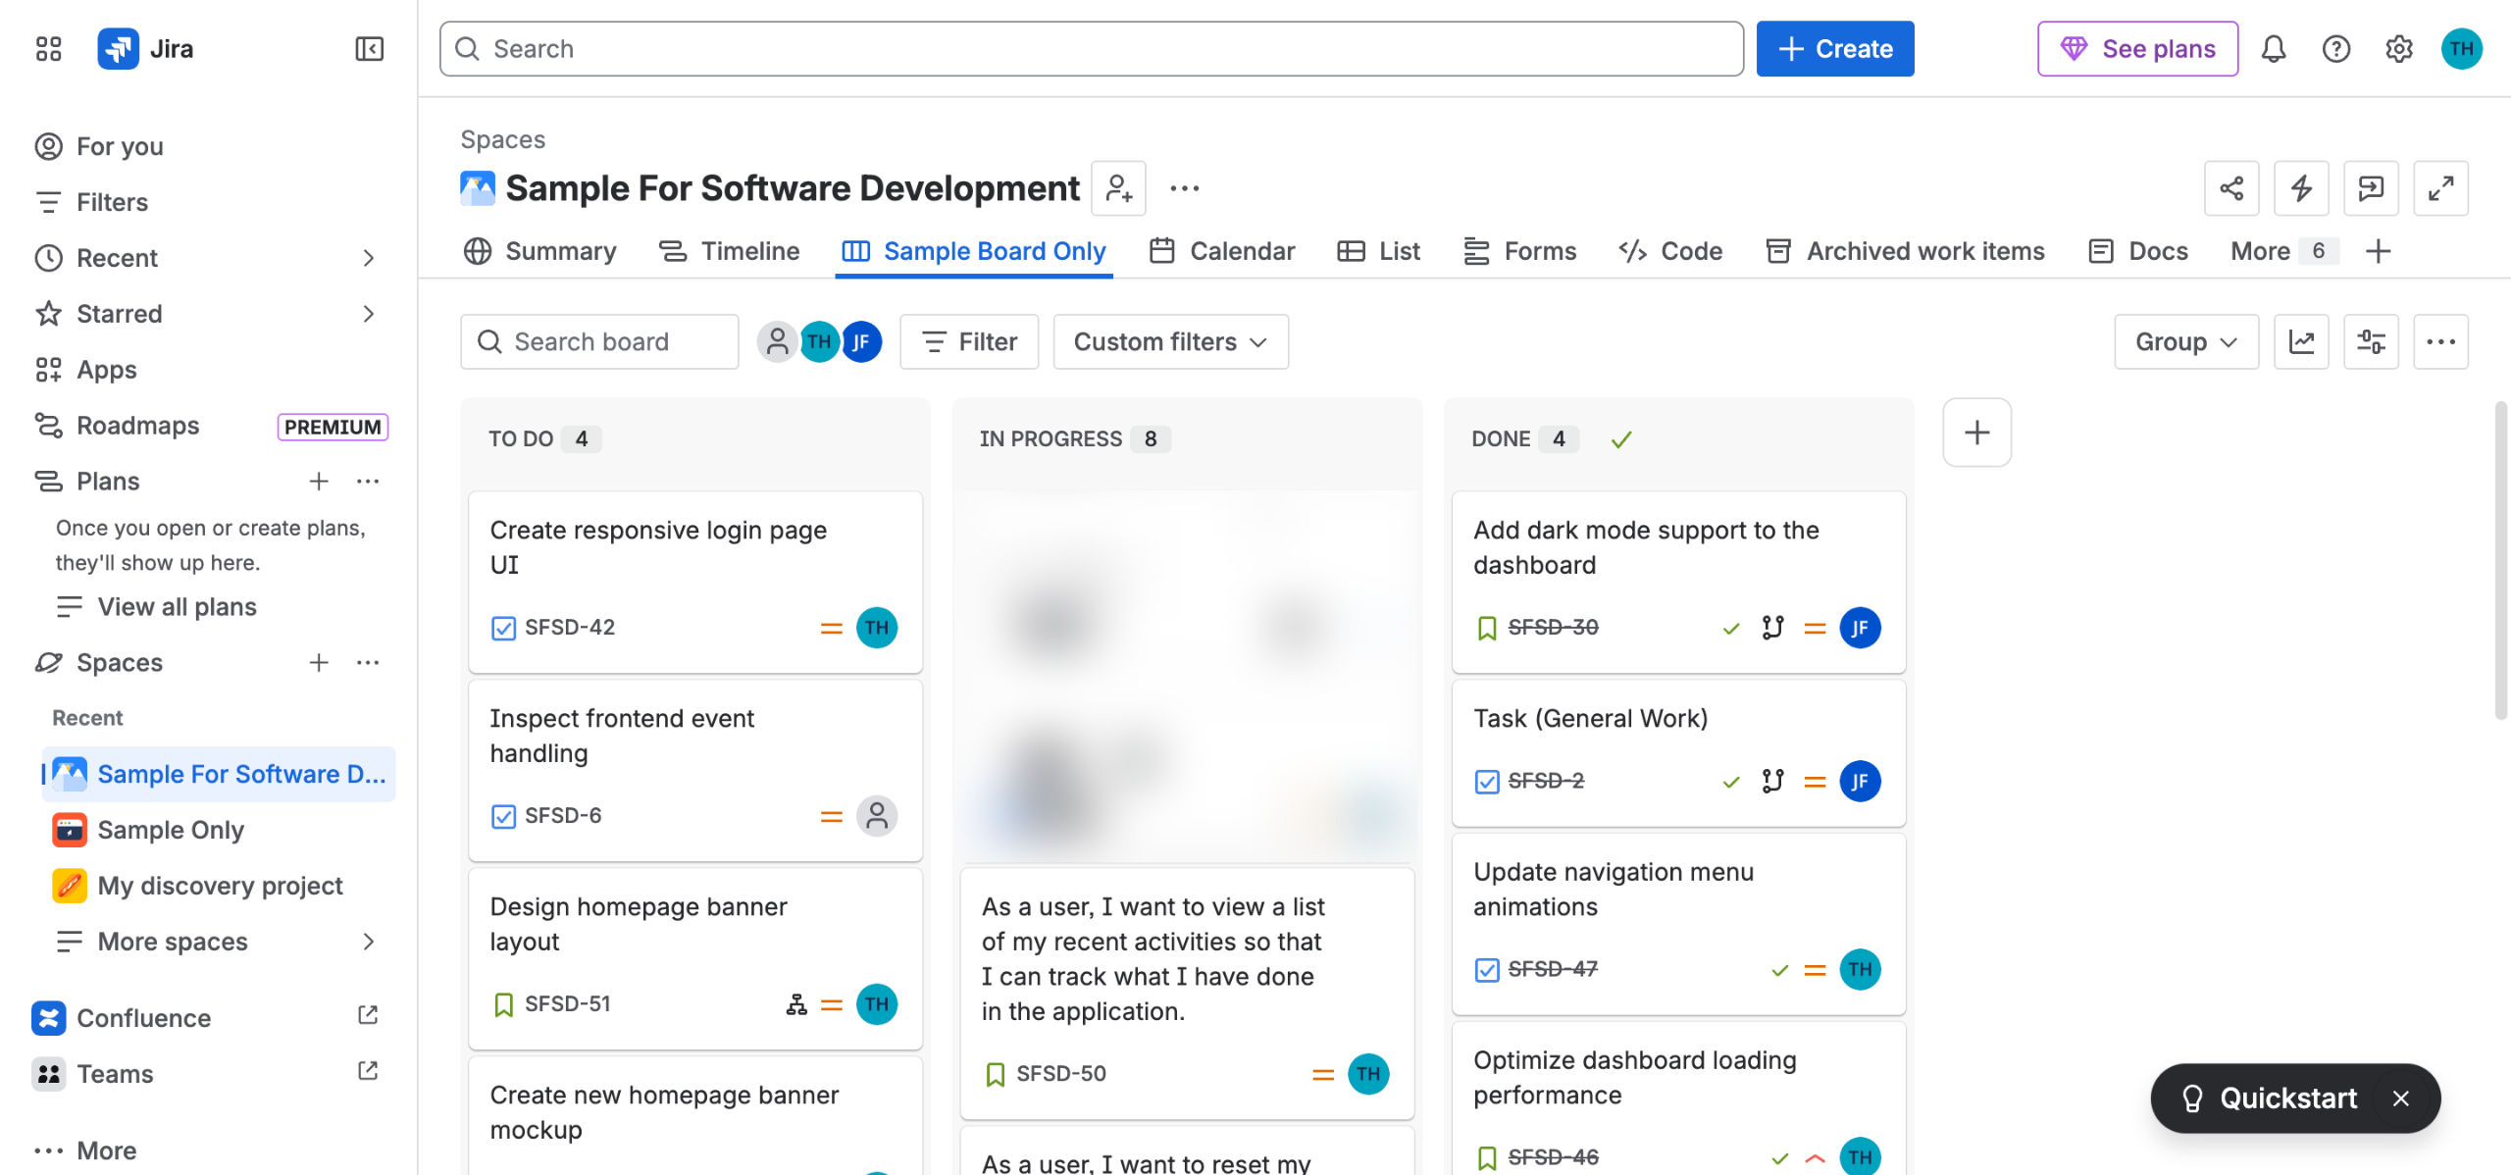The height and width of the screenshot is (1175, 2511).
Task: Open View all plans link
Action: tap(157, 607)
